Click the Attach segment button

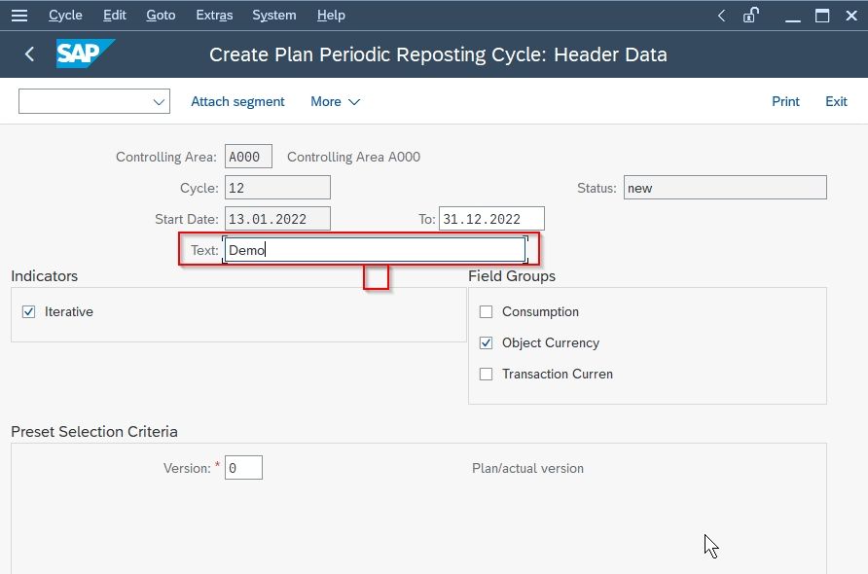(237, 102)
